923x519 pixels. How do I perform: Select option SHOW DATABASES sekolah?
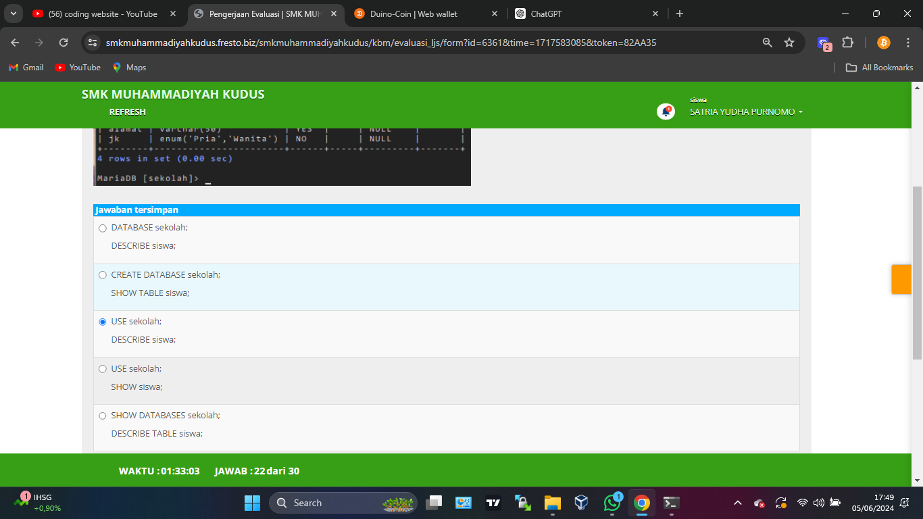(x=103, y=416)
